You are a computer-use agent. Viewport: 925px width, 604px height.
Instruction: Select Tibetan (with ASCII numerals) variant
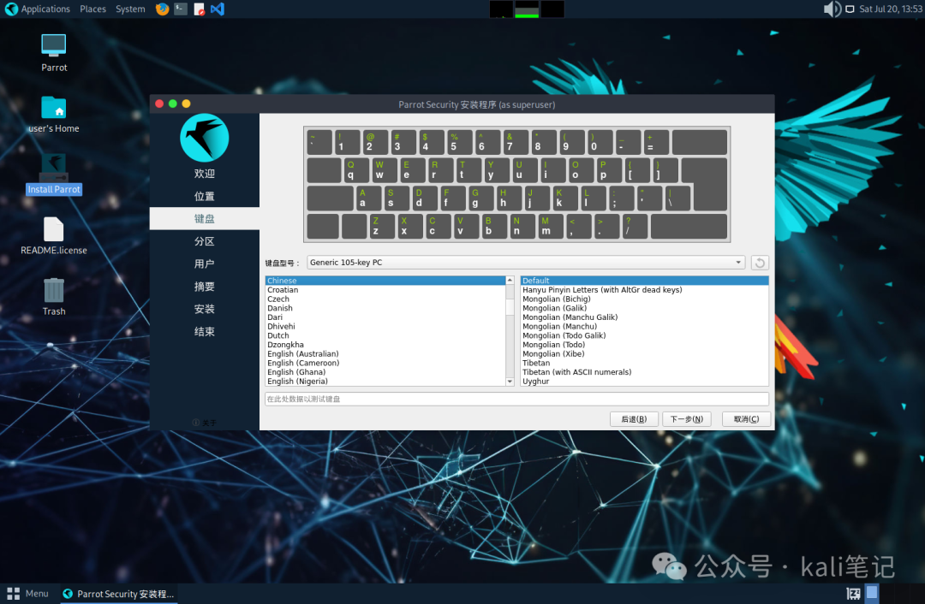(644, 372)
